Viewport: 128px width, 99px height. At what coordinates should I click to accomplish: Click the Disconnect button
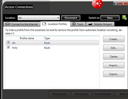(x=71, y=18)
